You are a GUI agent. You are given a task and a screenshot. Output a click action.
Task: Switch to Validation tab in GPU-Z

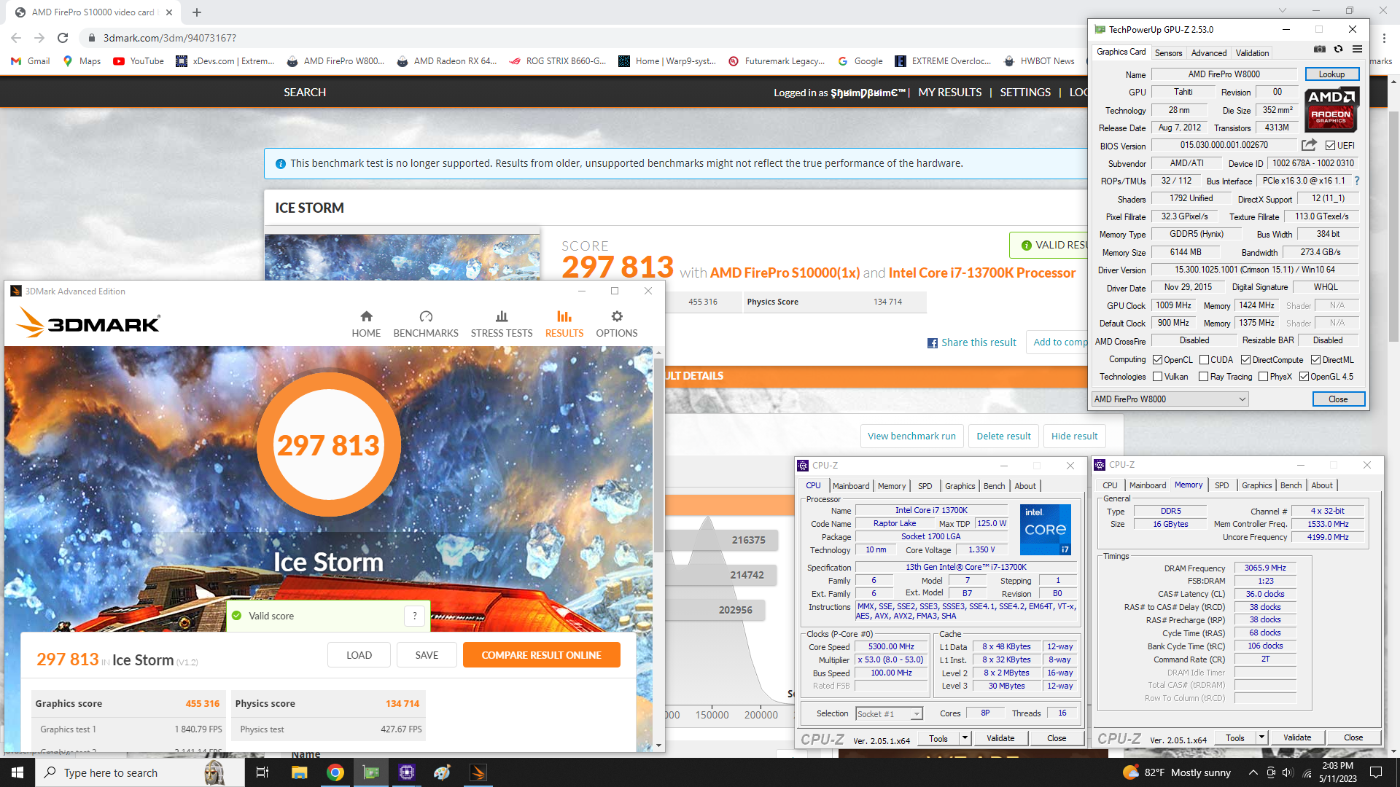click(x=1252, y=53)
